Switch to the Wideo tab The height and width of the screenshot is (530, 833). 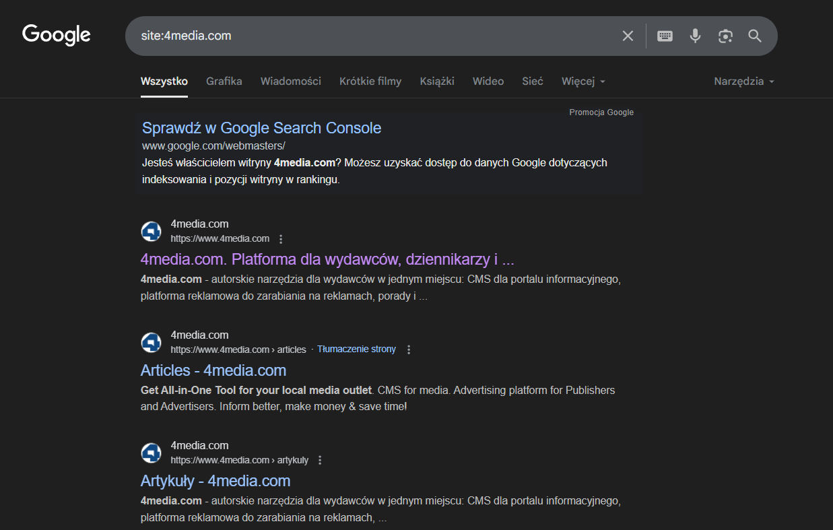(x=488, y=81)
